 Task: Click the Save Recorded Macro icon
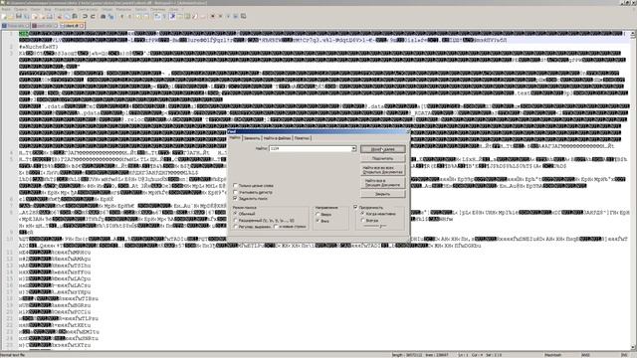point(243,16)
